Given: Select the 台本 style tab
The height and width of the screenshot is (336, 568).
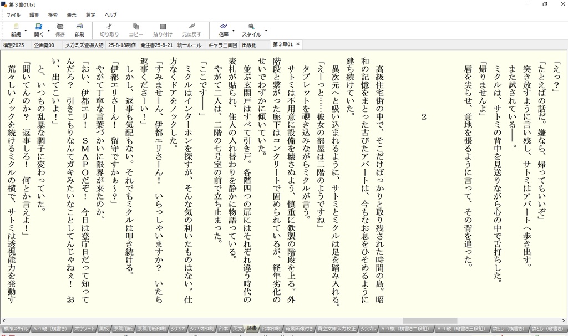Looking at the screenshot, I should pyautogui.click(x=223, y=329).
